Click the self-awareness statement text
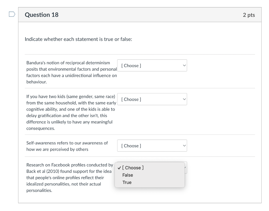 (67, 146)
